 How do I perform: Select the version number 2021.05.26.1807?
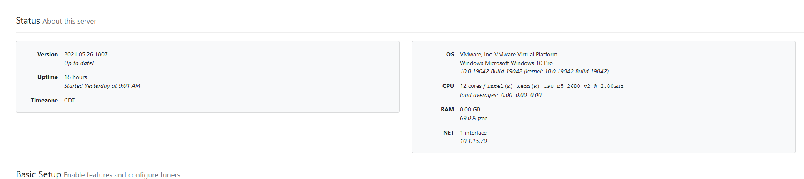(86, 54)
